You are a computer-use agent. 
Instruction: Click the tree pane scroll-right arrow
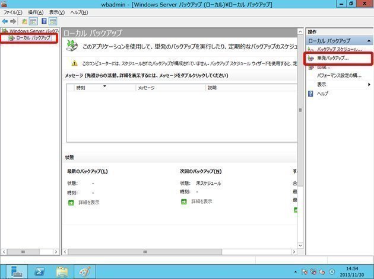tap(56, 252)
